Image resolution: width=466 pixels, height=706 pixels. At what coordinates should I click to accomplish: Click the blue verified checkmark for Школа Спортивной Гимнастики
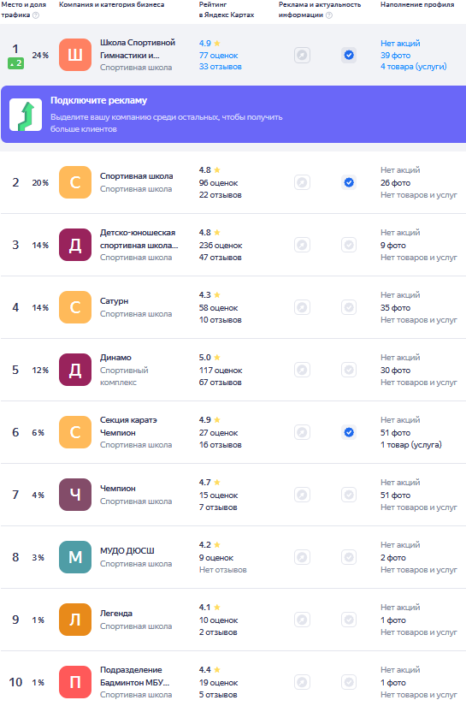[x=349, y=56]
